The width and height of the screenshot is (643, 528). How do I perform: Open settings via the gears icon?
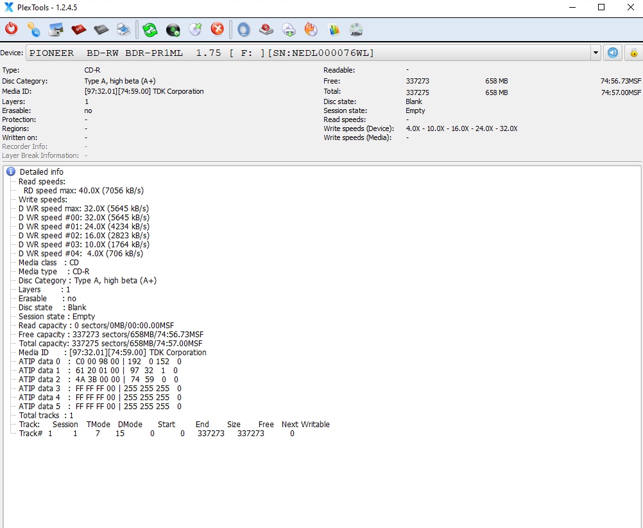[33, 29]
